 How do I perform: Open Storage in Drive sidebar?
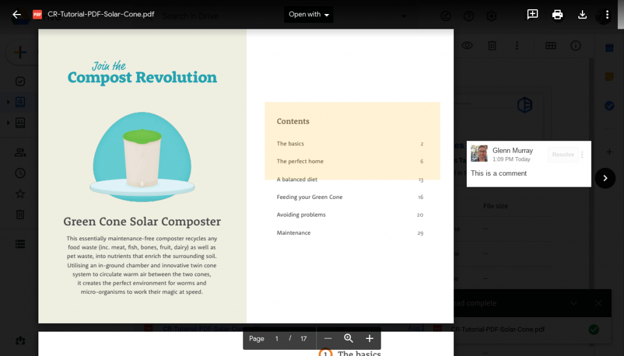(x=20, y=244)
